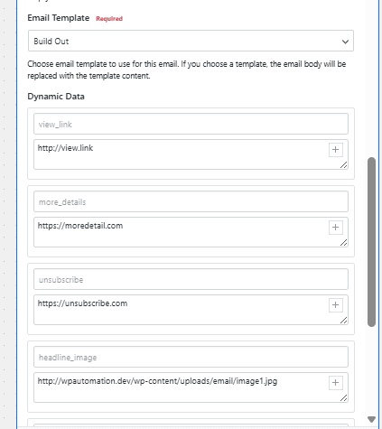Click plus icon beside https://moredetail.com
Viewport: 382px width, 429px height.
[x=336, y=228]
